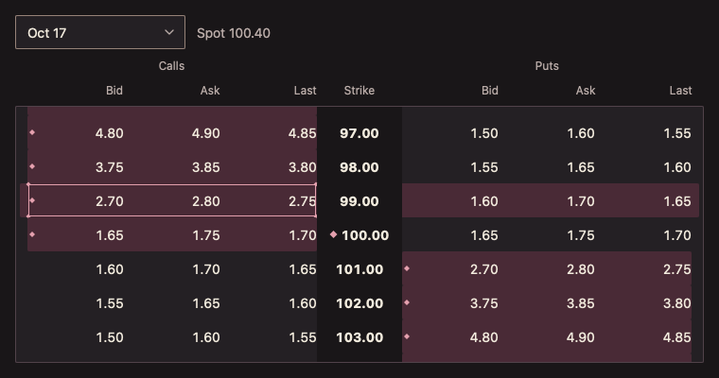
Task: Click put ask 3.85 at strike 102.00
Action: (581, 303)
